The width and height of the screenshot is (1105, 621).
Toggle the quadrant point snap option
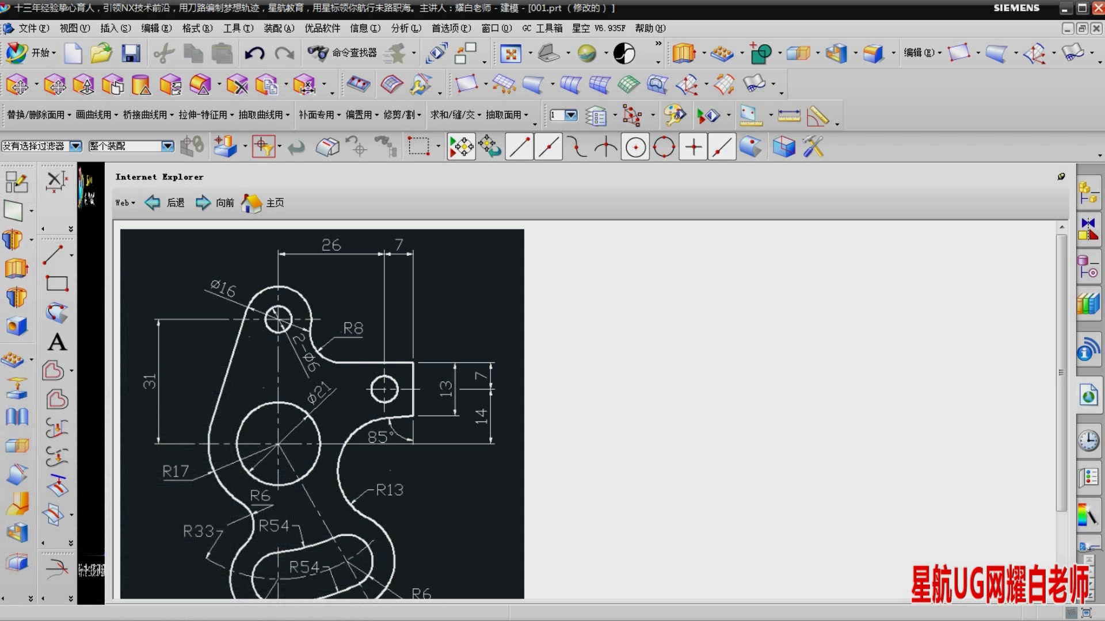coord(664,147)
